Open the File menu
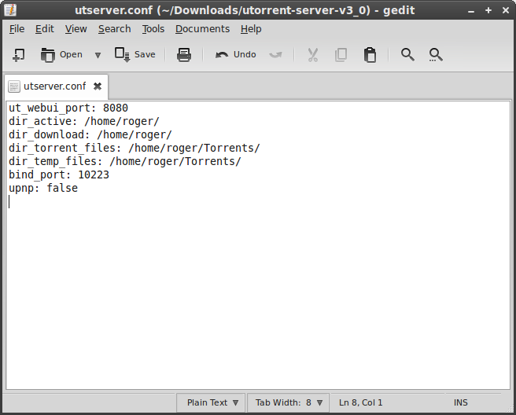The width and height of the screenshot is (516, 415). [17, 29]
